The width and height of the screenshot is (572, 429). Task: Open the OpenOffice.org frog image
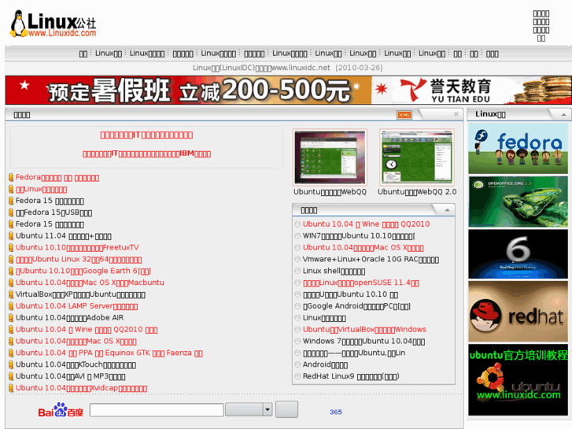[518, 202]
